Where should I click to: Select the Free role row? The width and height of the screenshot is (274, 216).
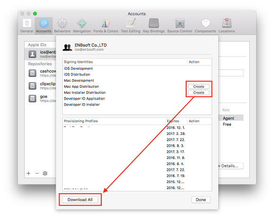(231, 124)
